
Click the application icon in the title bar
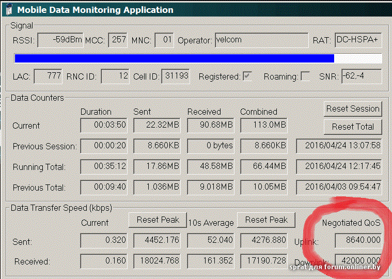[8, 9]
